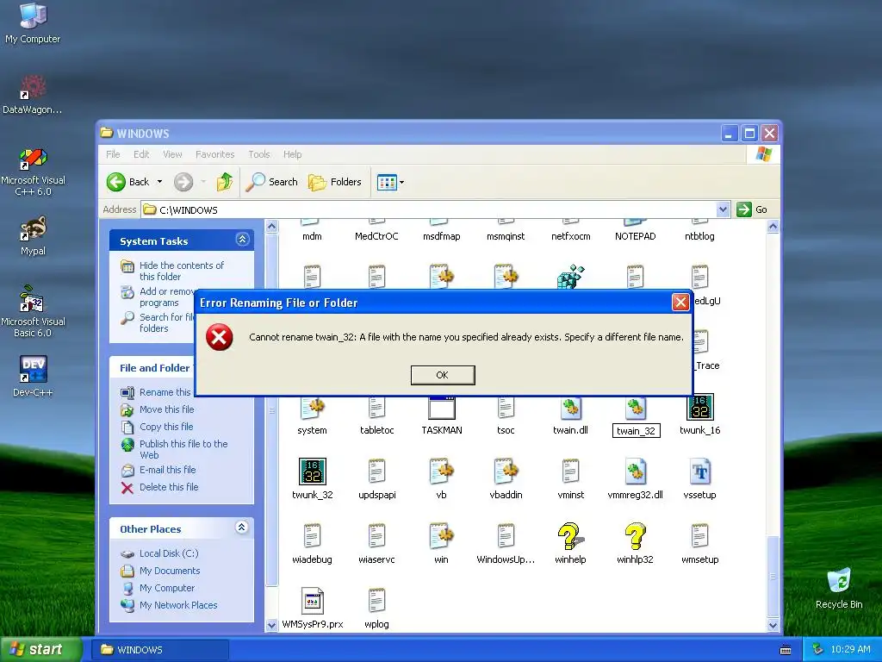Image resolution: width=882 pixels, height=662 pixels.
Task: Select the WMSysPr9.prx file
Action: click(312, 609)
